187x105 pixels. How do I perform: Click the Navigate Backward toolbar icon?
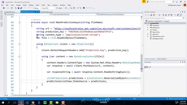4,8
